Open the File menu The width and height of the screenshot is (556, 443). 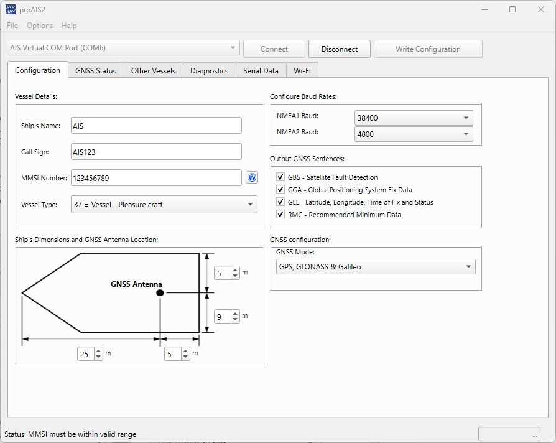click(x=12, y=26)
